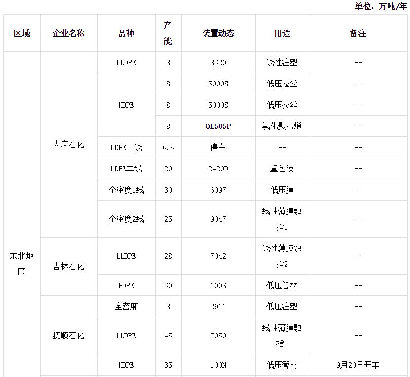Click the 7050 status cell

[218, 335]
